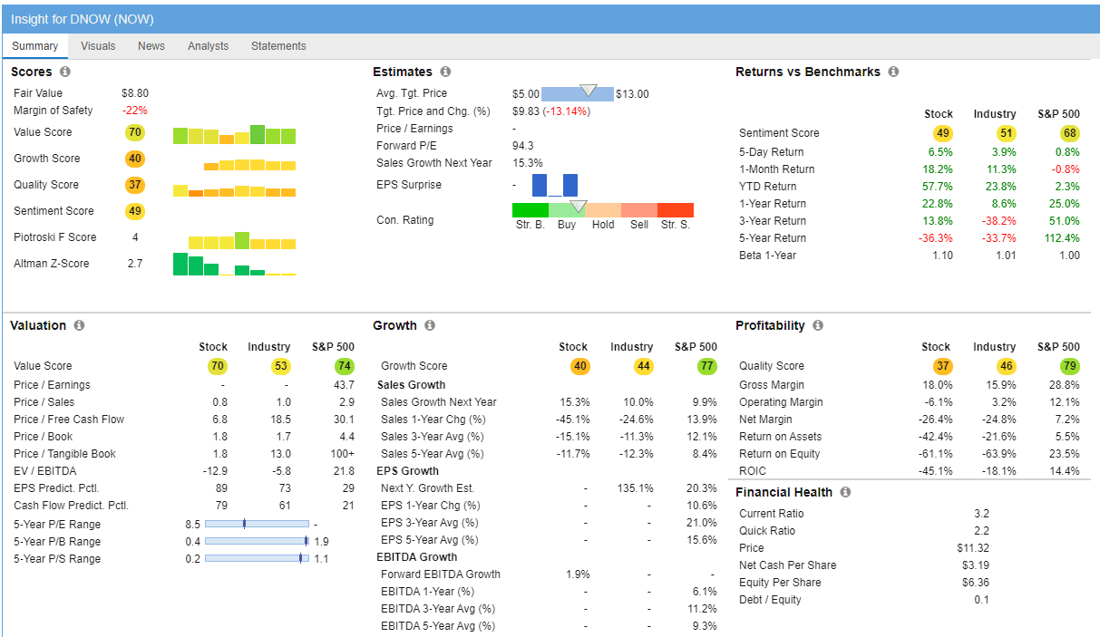Click the Current Ratio value 3.2
This screenshot has height=637, width=1100.
pos(981,514)
